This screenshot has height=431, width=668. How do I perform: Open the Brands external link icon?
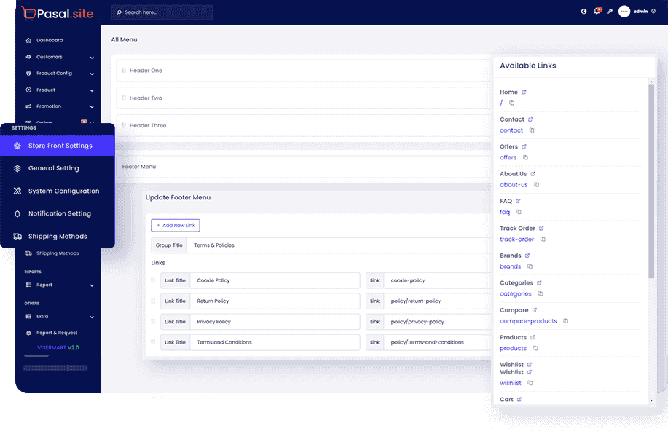(527, 256)
